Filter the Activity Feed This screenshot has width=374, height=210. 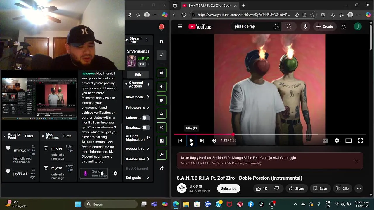[x=29, y=136]
